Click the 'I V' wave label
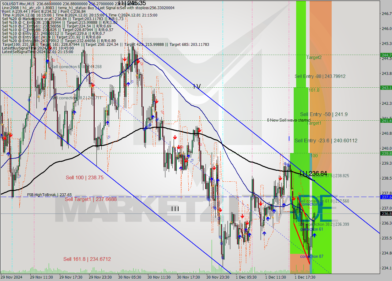Image resolution: width=392 pixels, height=281 pixels. tap(197, 86)
